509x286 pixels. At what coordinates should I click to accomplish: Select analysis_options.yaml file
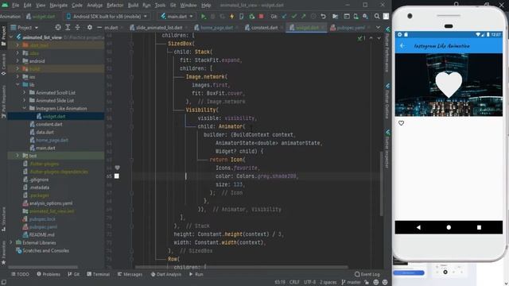[51, 203]
